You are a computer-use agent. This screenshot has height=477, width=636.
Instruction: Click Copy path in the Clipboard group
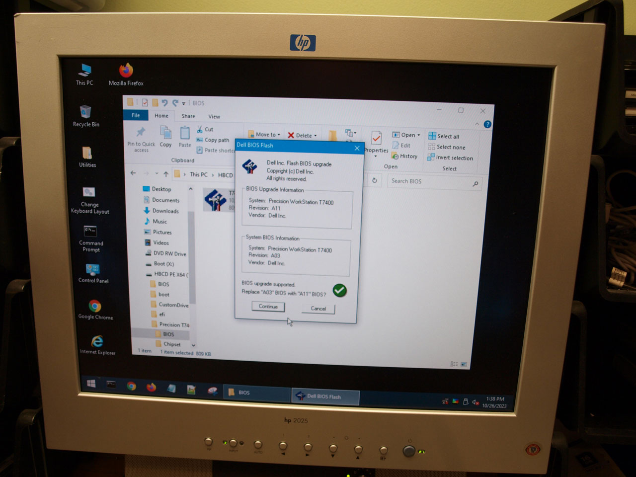coord(213,140)
